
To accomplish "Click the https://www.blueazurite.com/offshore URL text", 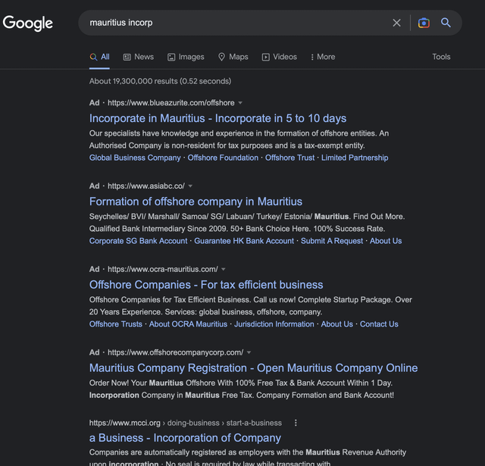I will 171,103.
